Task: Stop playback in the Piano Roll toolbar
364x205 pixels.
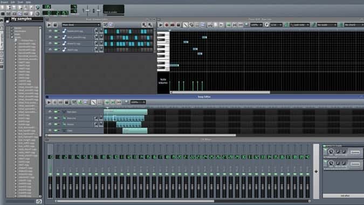Action: click(x=178, y=25)
